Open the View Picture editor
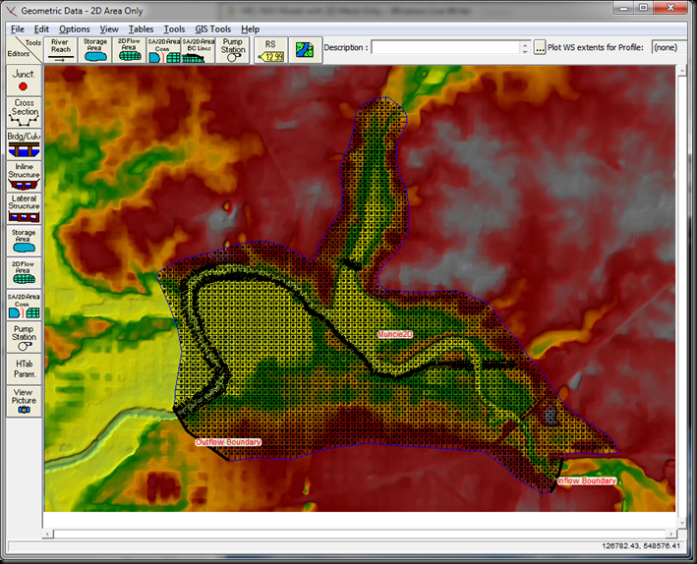 (24, 401)
